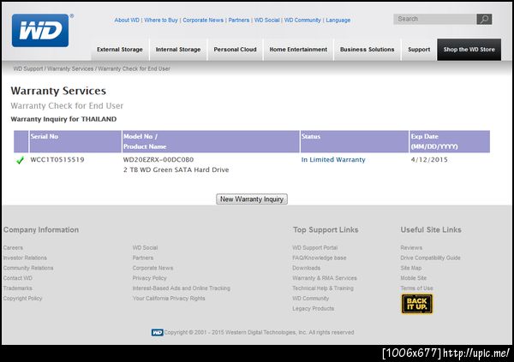Click the expiry date 4/12/2015

point(429,160)
